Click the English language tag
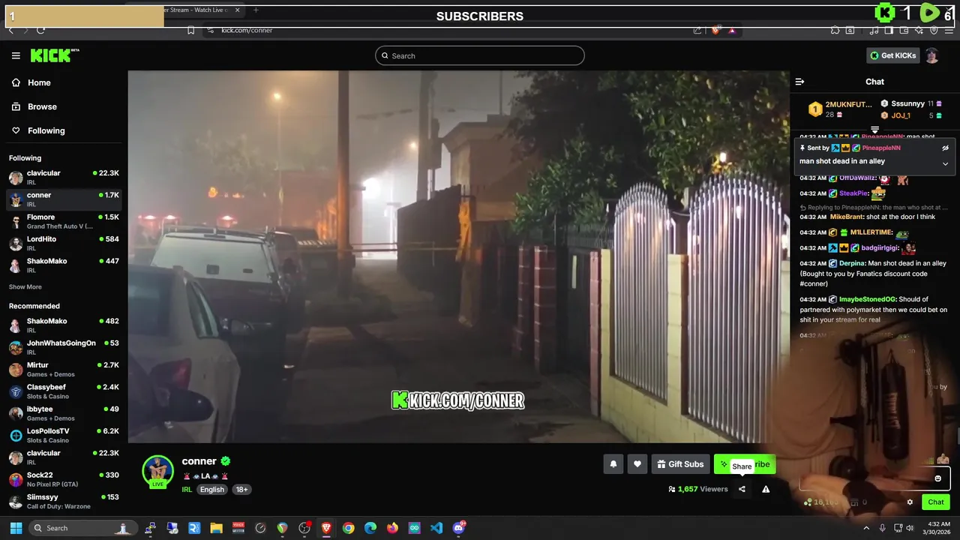Viewport: 960px width, 540px height. 212,490
